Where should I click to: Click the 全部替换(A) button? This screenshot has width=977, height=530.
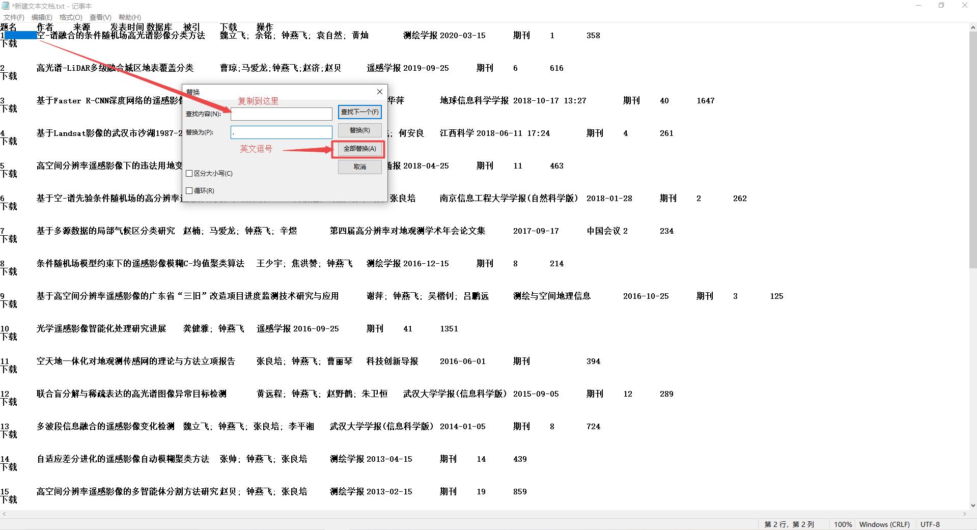(359, 149)
